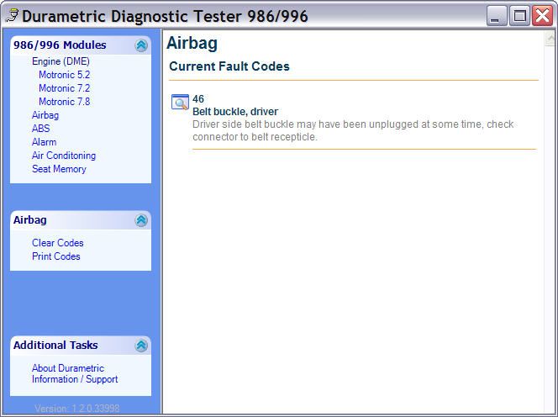558x417 pixels.
Task: Clear Codes for the airbag module
Action: (x=58, y=243)
